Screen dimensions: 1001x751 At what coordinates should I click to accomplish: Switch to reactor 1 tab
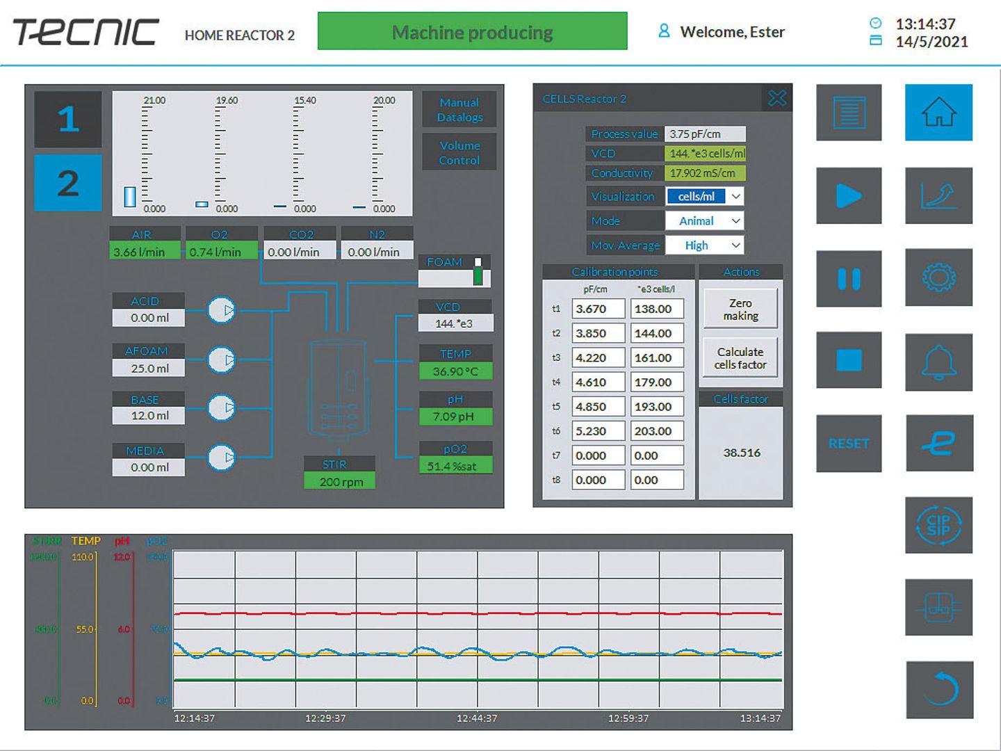tap(68, 119)
